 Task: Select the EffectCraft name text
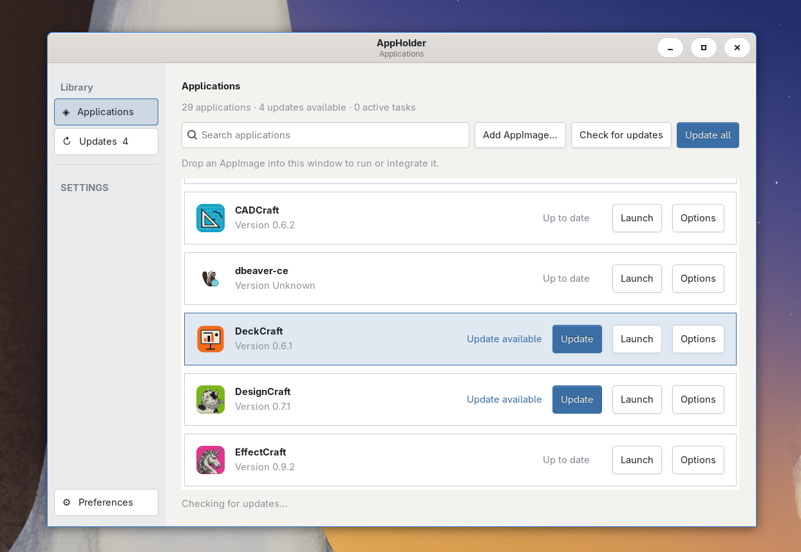click(x=260, y=452)
